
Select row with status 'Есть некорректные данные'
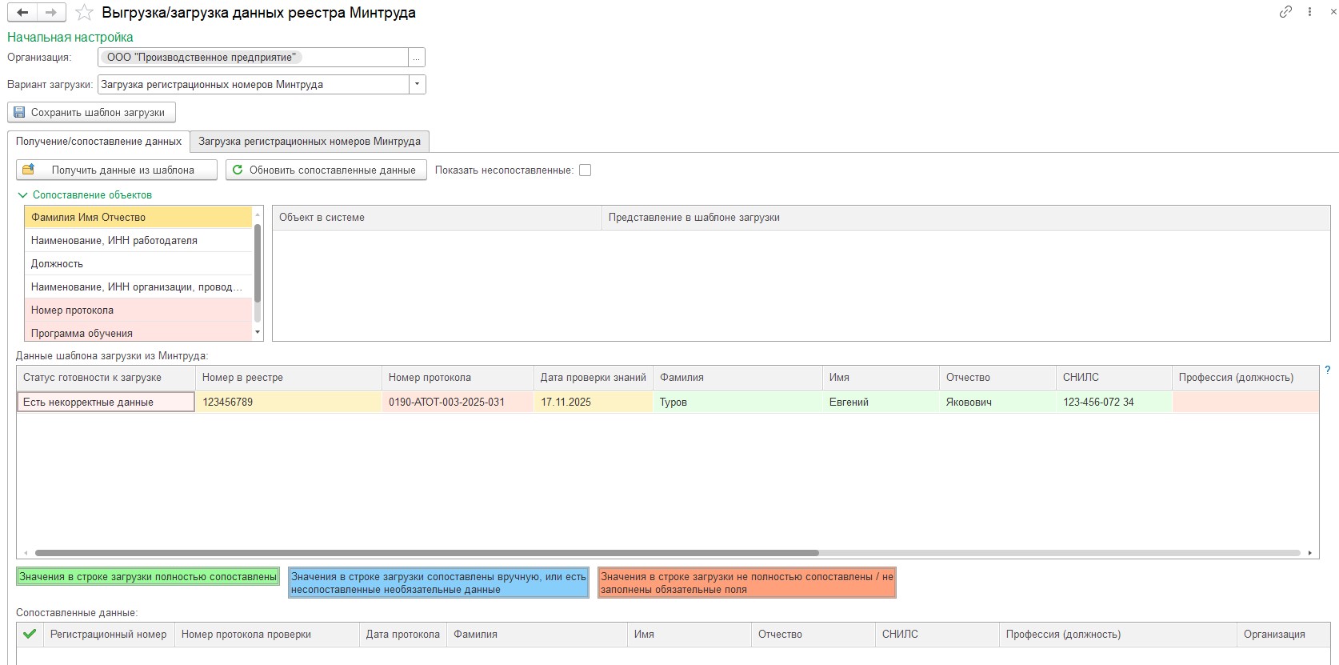coord(106,403)
